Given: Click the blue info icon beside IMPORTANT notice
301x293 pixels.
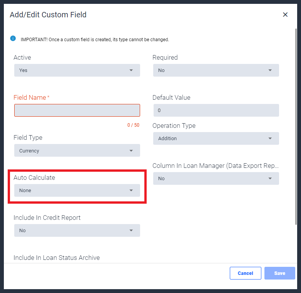Looking at the screenshot, I should pyautogui.click(x=13, y=39).
